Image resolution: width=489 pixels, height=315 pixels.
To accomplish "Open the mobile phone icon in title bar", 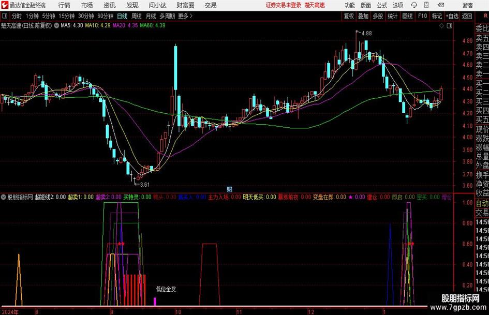I will [426, 5].
